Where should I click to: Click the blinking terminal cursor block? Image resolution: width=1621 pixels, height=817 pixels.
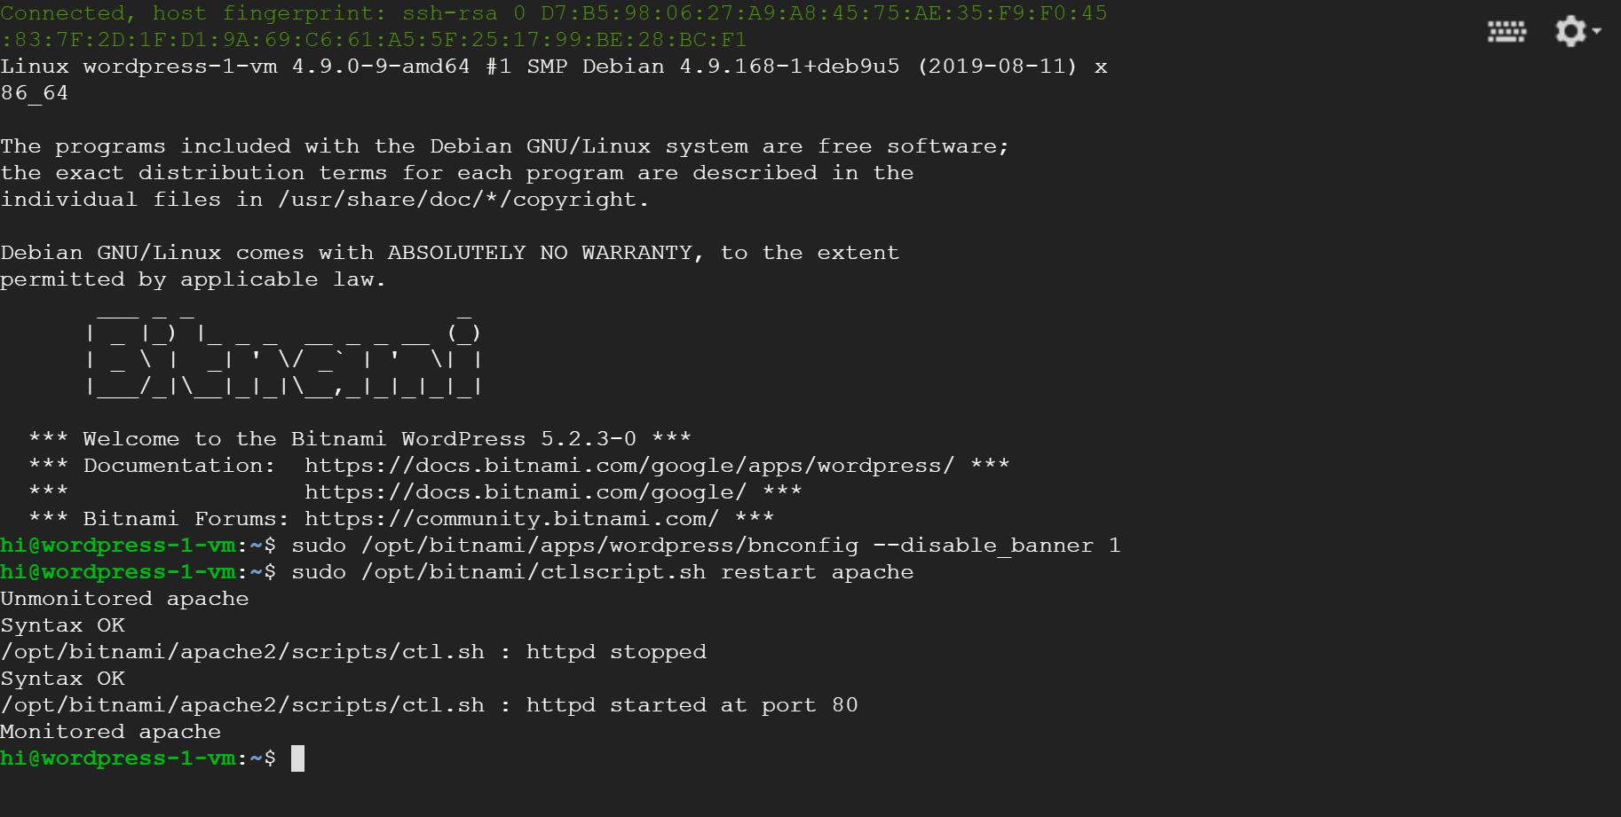pos(298,758)
